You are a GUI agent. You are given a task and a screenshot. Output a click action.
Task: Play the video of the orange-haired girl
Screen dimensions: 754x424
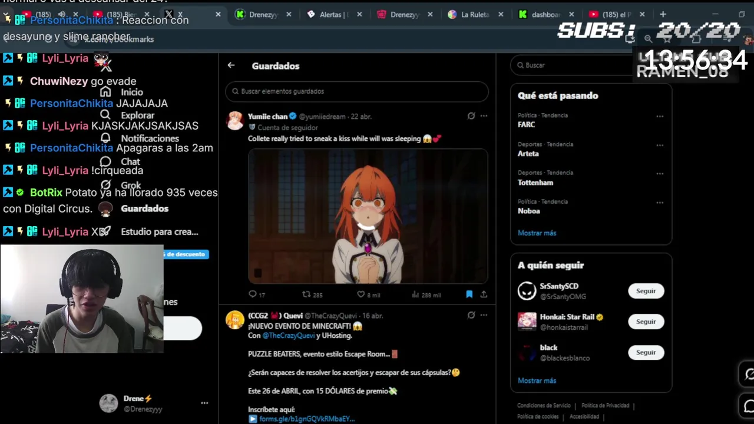[x=368, y=216]
